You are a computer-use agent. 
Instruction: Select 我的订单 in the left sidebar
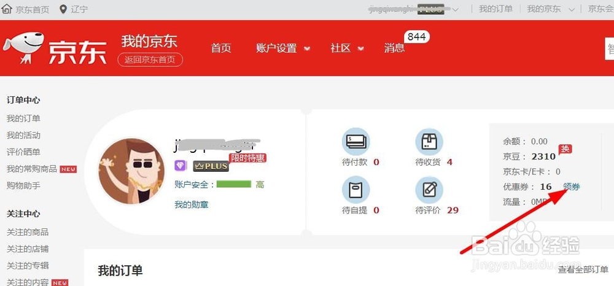[23, 118]
